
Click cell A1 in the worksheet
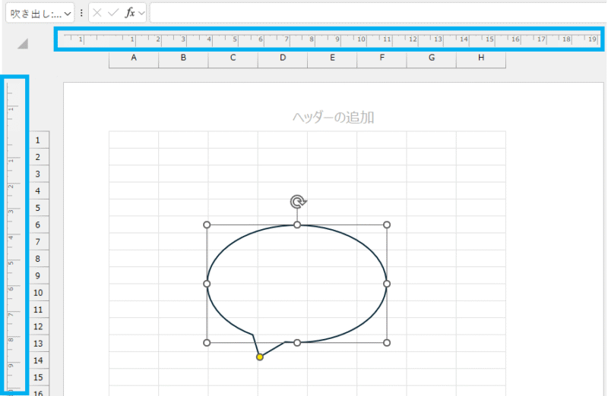134,140
